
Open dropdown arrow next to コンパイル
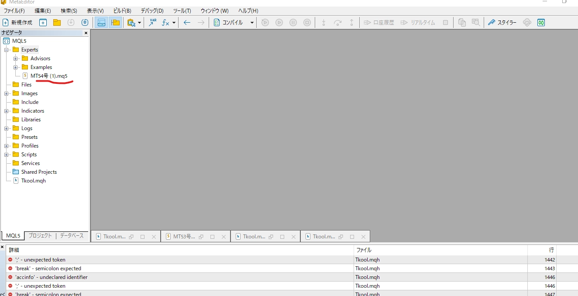pyautogui.click(x=252, y=23)
